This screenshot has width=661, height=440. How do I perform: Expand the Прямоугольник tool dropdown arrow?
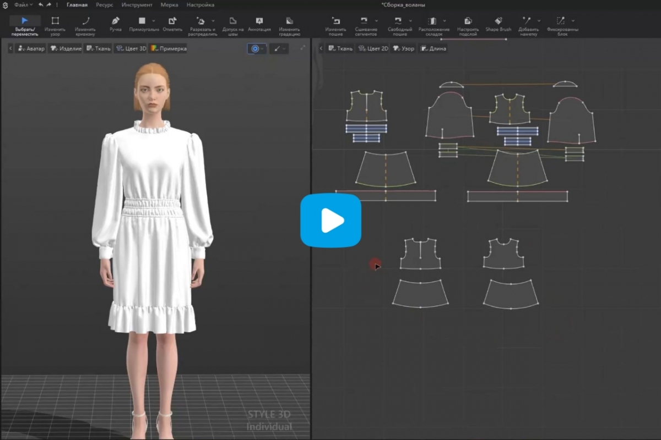(153, 21)
